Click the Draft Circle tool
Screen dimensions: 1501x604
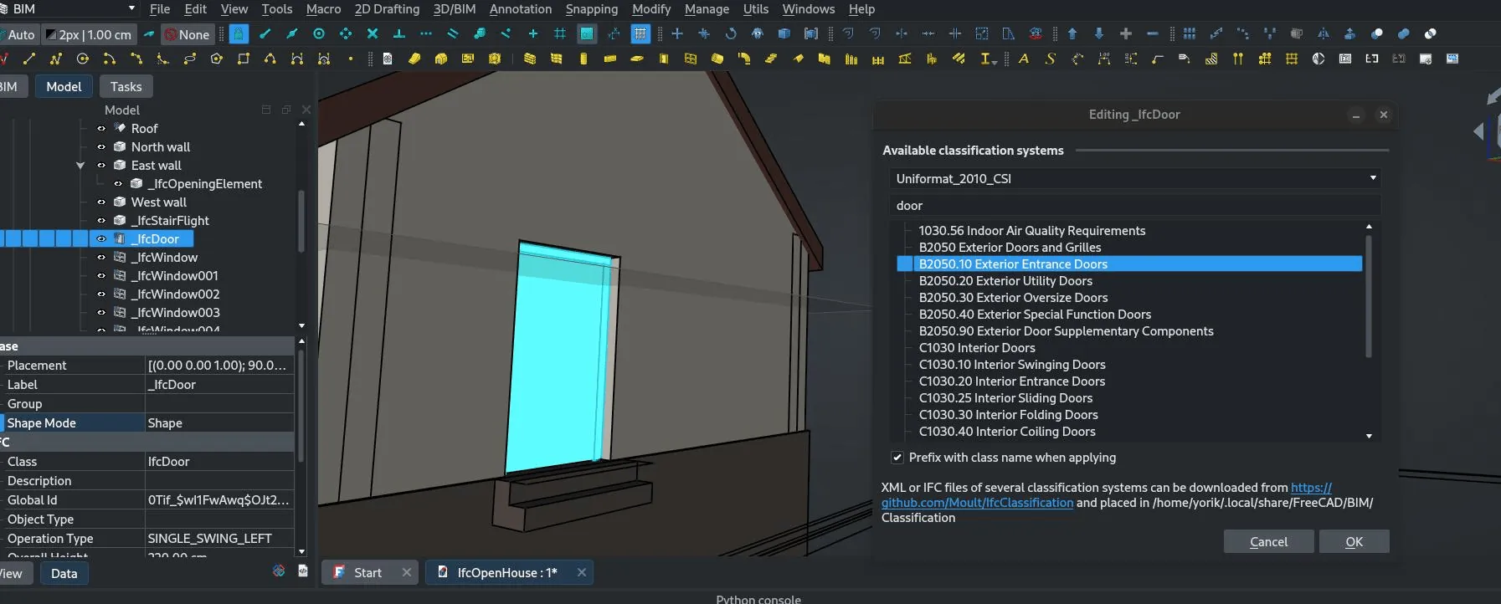(82, 59)
